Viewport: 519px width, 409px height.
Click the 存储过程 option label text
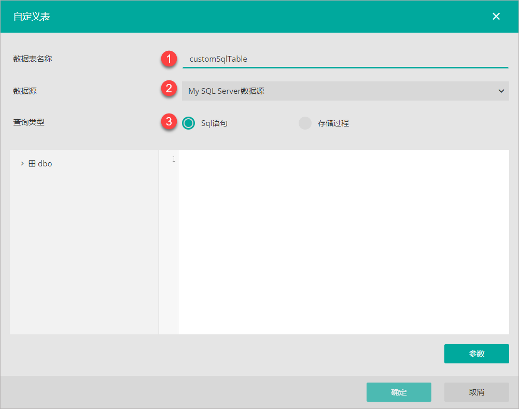coord(333,123)
